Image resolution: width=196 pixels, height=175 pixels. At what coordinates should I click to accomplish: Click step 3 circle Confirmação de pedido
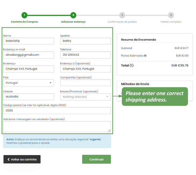point(122,15)
